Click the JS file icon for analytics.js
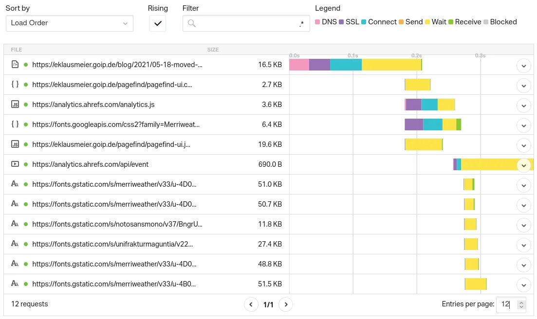Viewport: 537px width, 319px height. (15, 105)
